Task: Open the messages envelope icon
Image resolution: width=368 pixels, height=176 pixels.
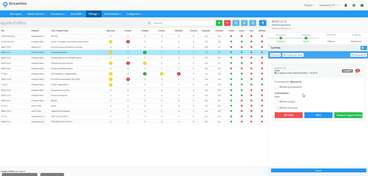Action: pos(362,5)
